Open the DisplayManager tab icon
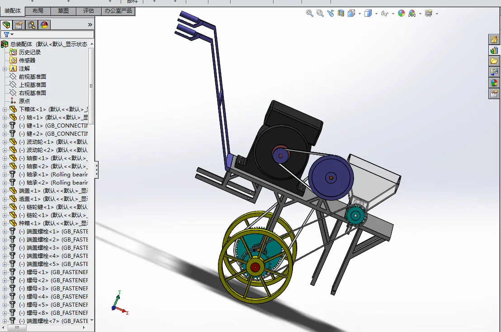 tap(44, 24)
